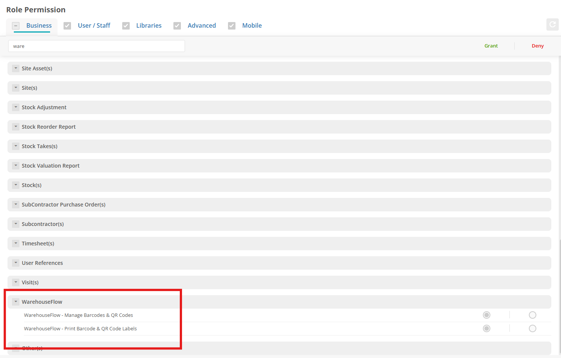Expand the Stock Reorder Report arrow
This screenshot has height=358, width=561.
coord(16,127)
